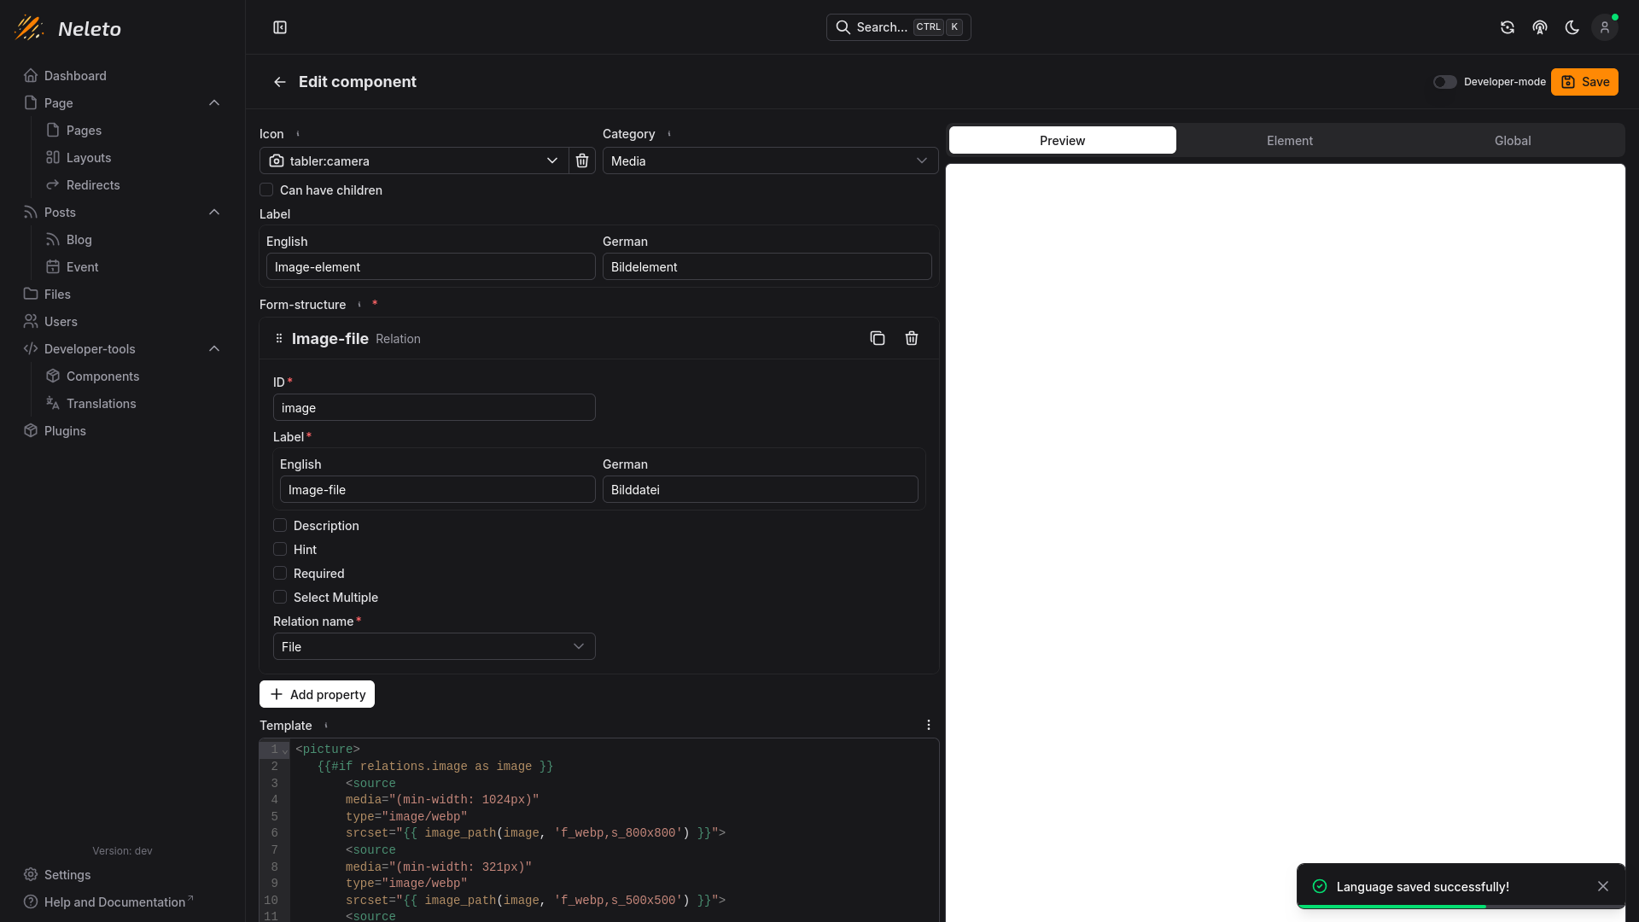Click the ID input field containing image

pyautogui.click(x=434, y=407)
